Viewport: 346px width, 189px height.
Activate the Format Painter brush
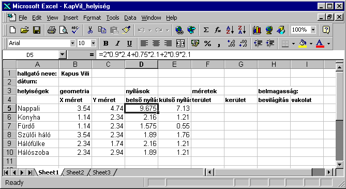click(x=126, y=30)
